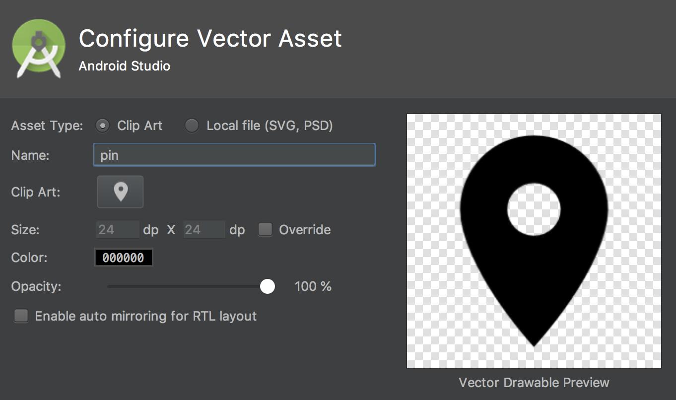Open the Clip Art pin icon chooser
Screen dimensions: 676x400
[x=120, y=192]
